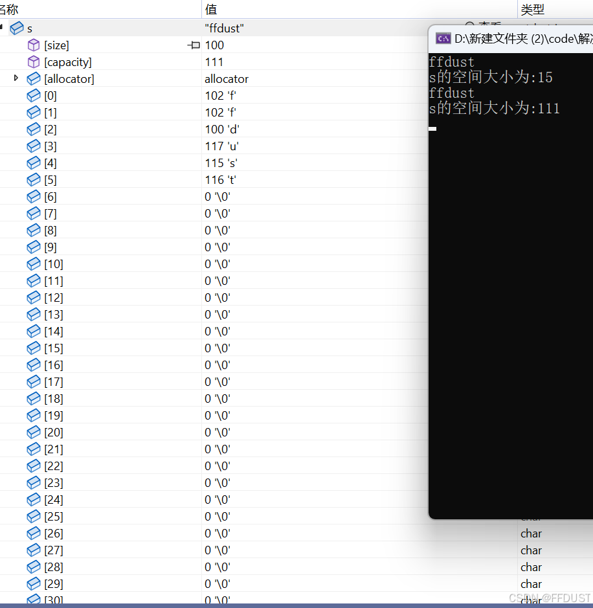This screenshot has height=608, width=593.
Task: Click the char type cell of row [29]
Action: pyautogui.click(x=531, y=584)
